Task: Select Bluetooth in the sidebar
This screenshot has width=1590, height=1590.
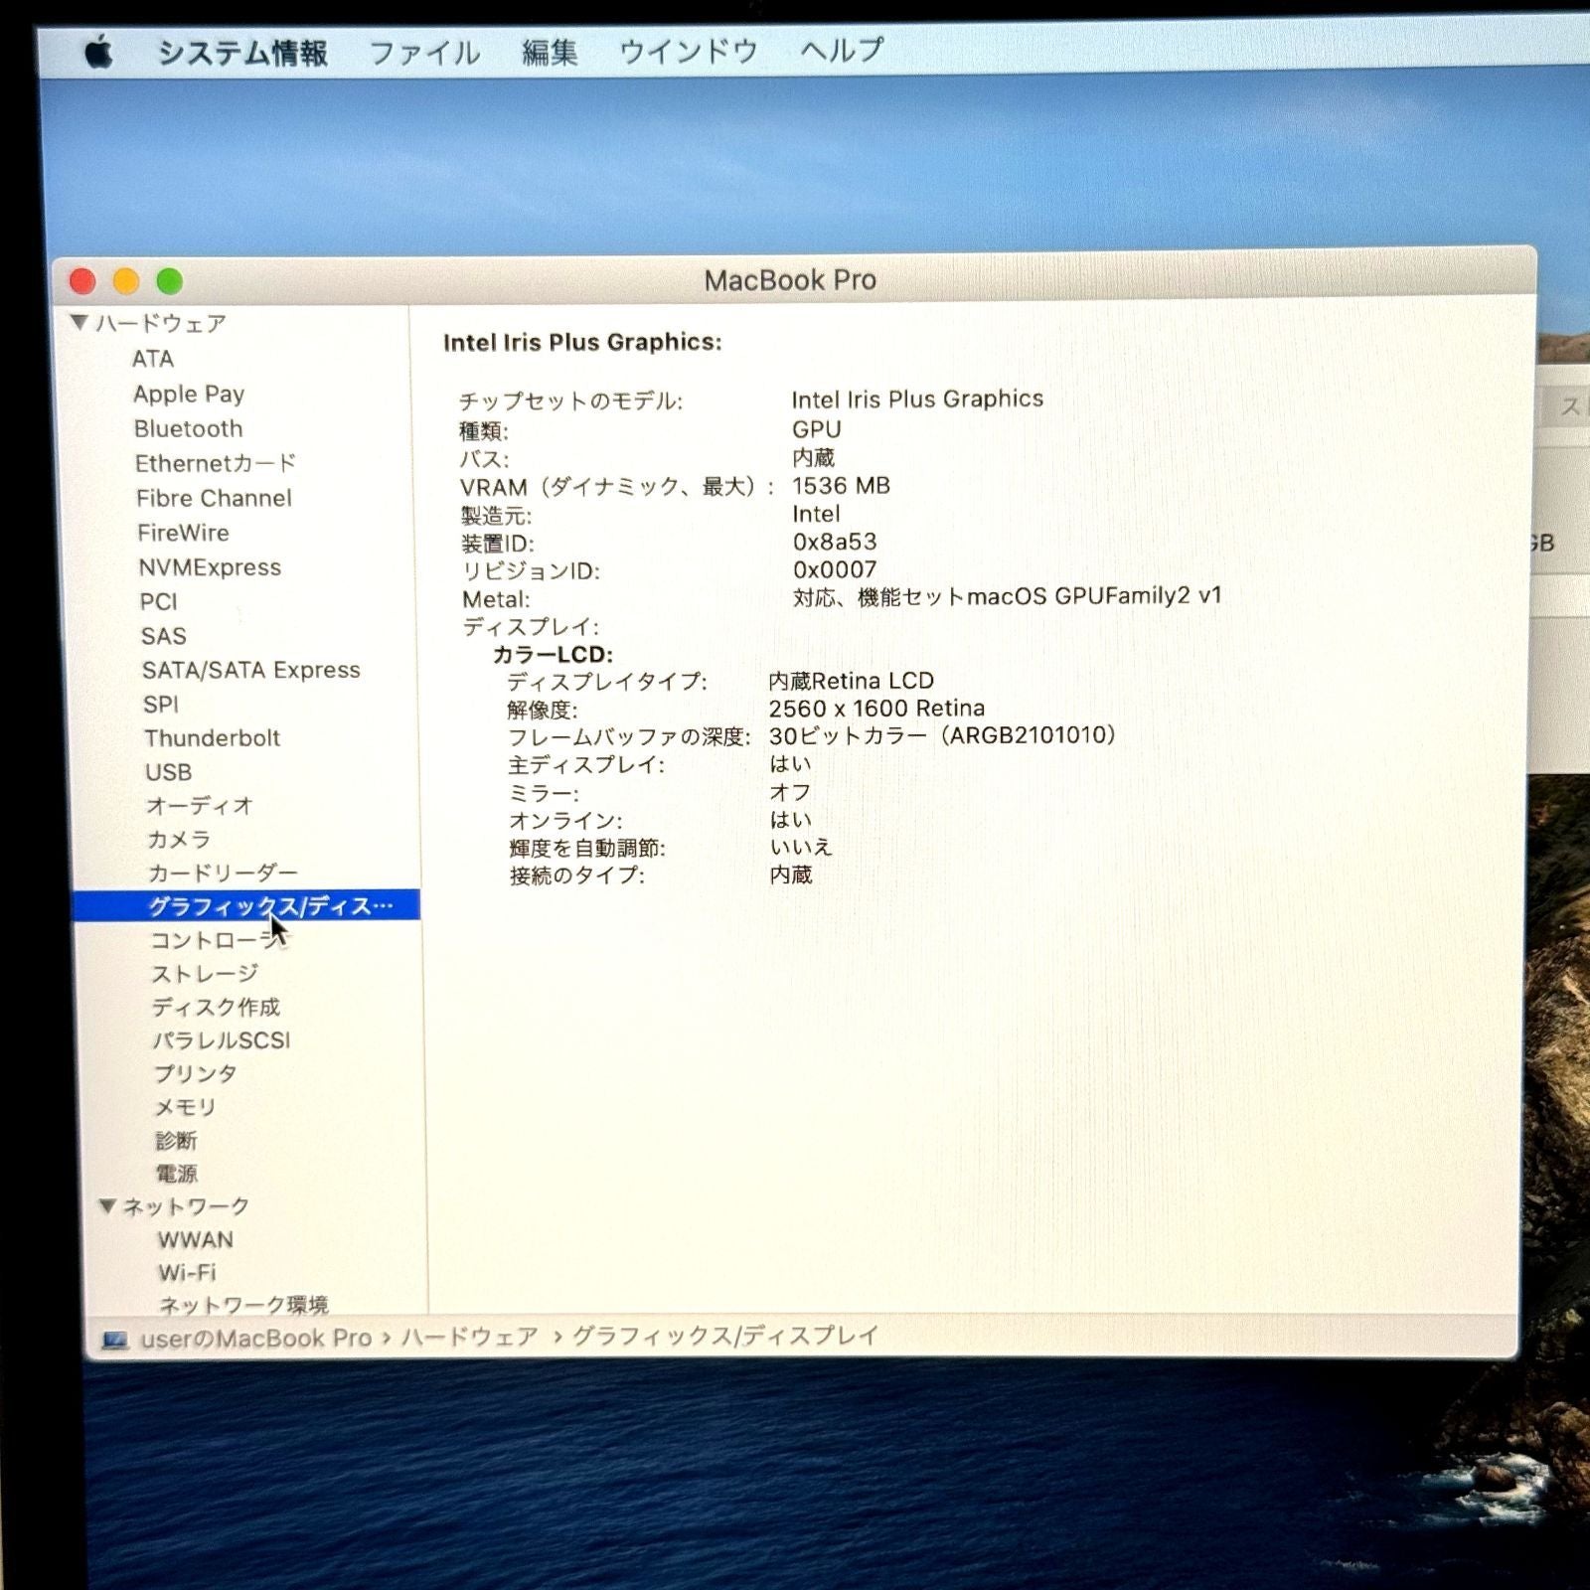Action: [x=189, y=428]
